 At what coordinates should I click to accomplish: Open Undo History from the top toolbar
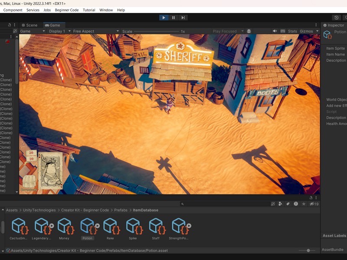(337, 18)
